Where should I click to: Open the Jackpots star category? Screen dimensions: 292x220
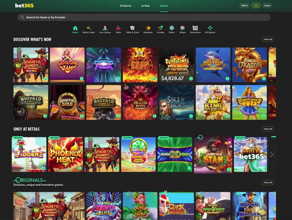(x=148, y=30)
